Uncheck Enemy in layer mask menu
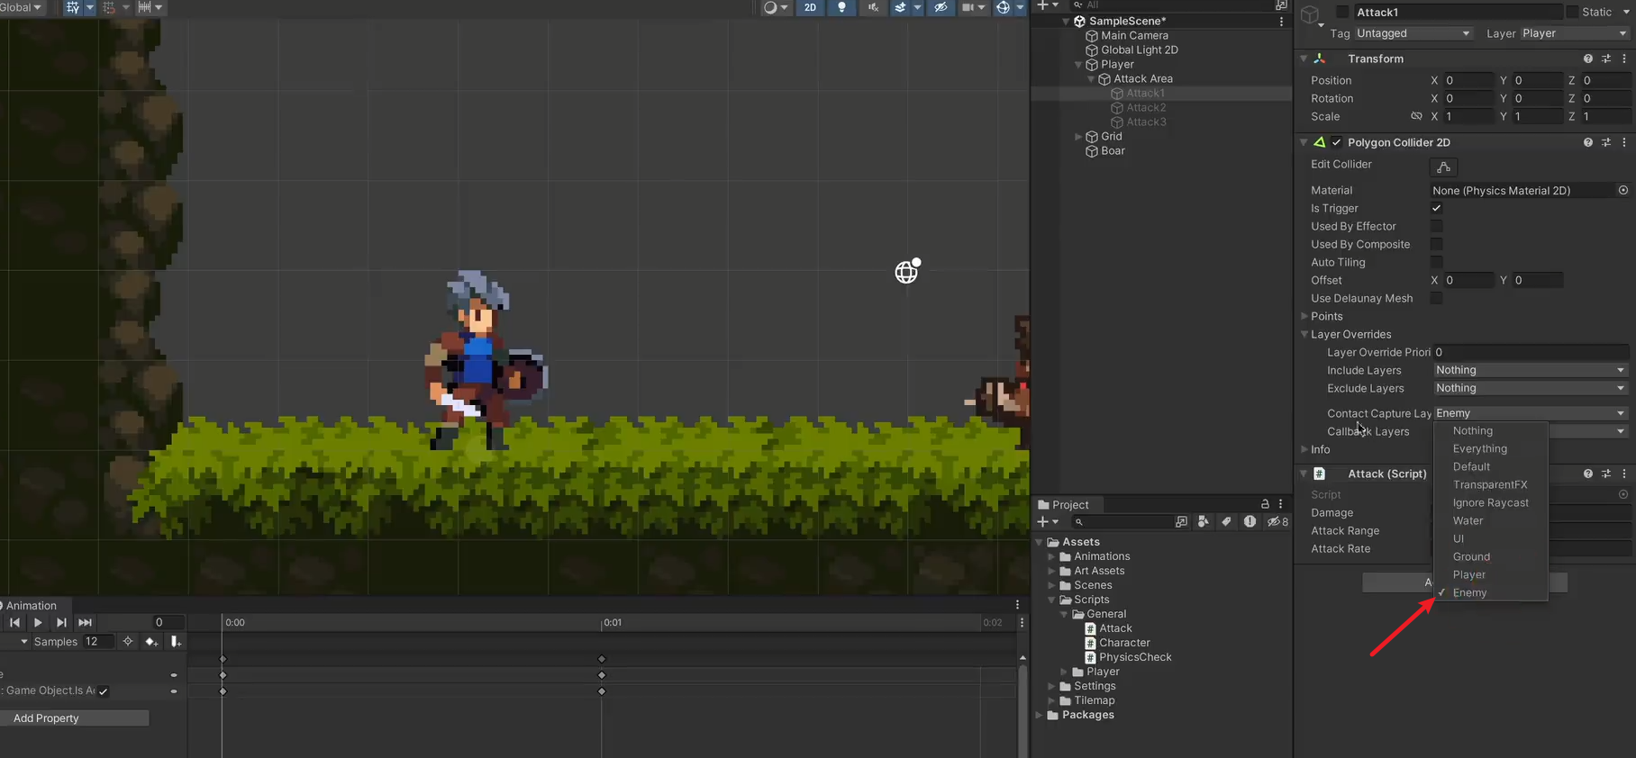The image size is (1636, 758). [1491, 592]
